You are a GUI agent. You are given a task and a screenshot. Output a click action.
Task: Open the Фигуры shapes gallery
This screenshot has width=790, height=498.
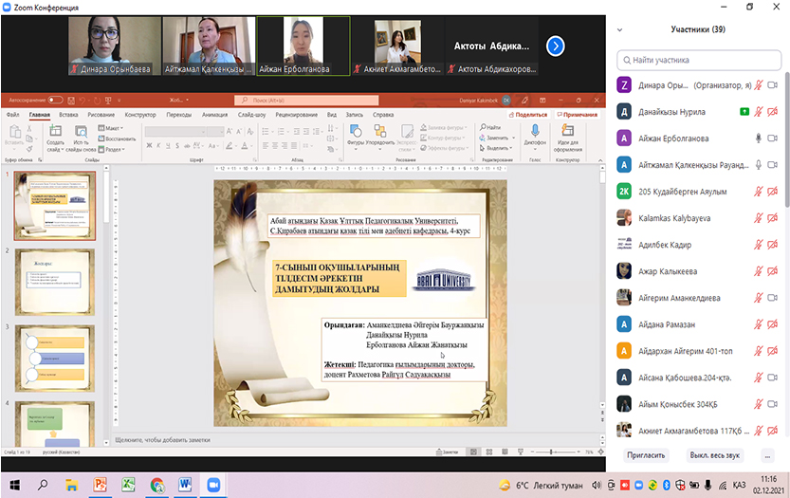(x=356, y=132)
